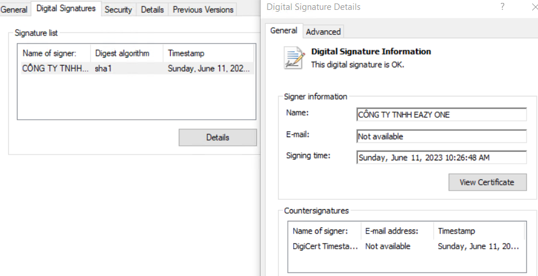Select the DigiCert Timestamp countersignature row
Image resolution: width=538 pixels, height=276 pixels.
[x=406, y=246]
